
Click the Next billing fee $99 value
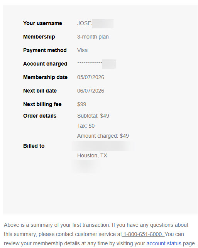[82, 104]
